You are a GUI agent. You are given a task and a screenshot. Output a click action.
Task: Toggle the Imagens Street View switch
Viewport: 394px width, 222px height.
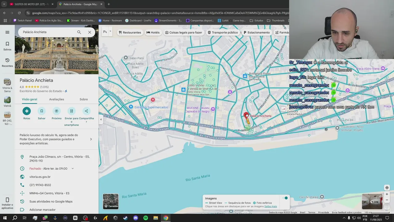pyautogui.click(x=285, y=198)
